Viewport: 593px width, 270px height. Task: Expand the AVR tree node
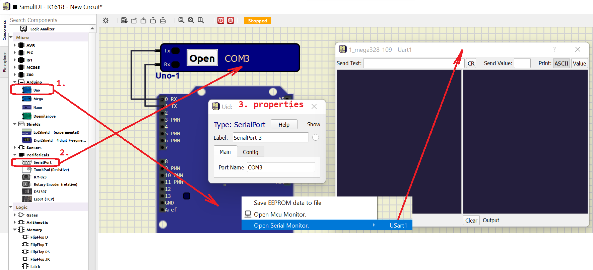(15, 45)
